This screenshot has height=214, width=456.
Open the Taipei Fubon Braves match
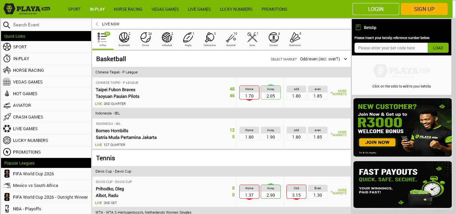[116, 89]
